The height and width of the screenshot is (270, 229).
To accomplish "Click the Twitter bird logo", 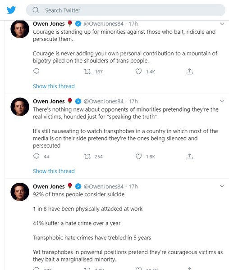I will (11, 10).
